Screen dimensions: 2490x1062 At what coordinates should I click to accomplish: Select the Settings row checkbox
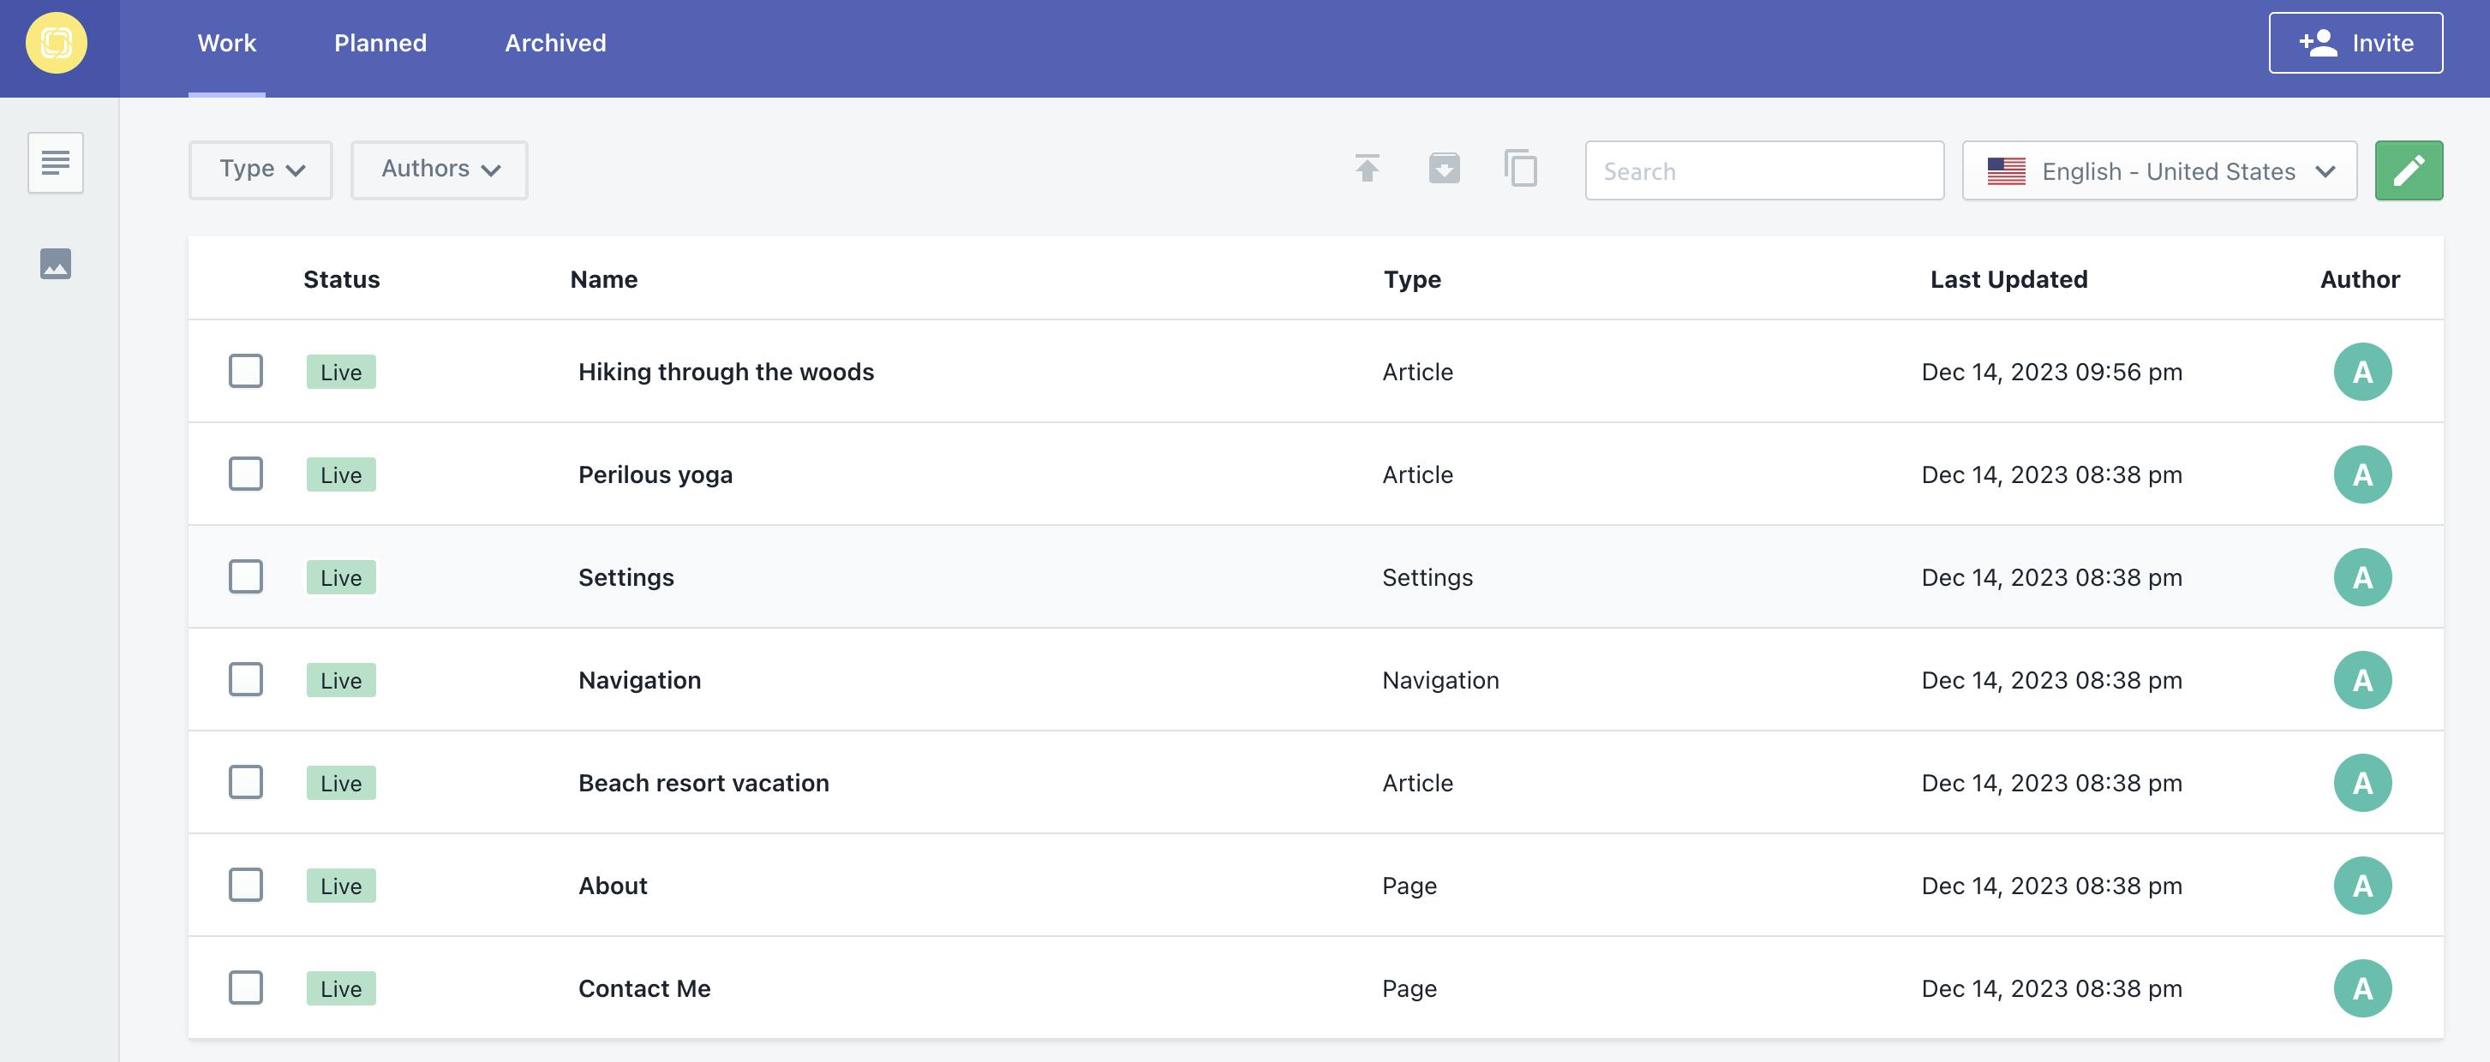[x=246, y=577]
